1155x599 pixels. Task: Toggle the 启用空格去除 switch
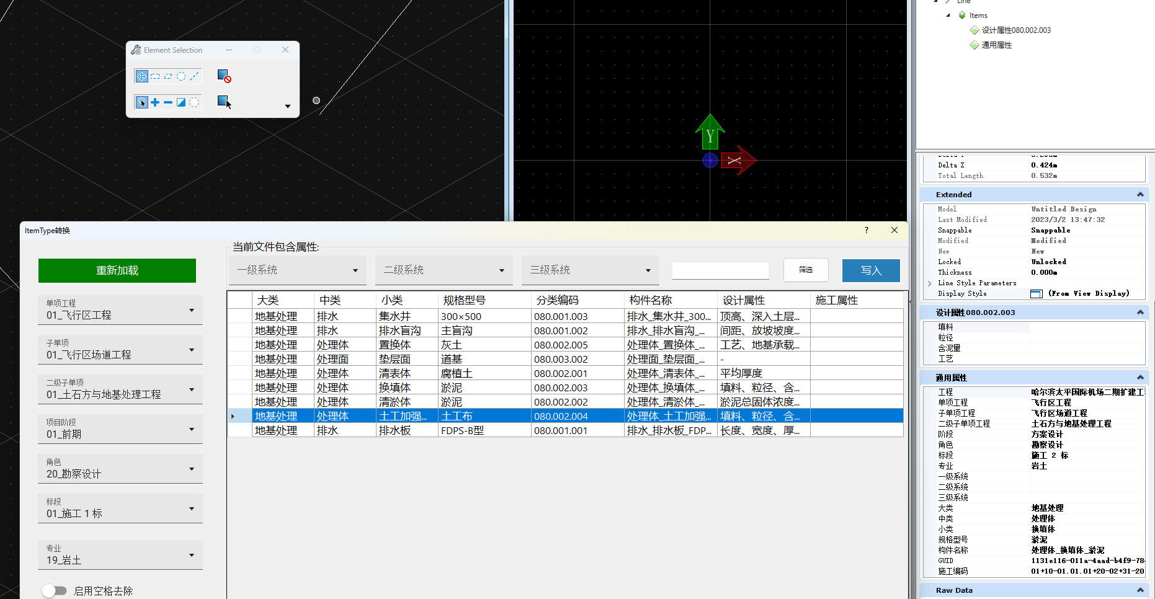point(55,590)
